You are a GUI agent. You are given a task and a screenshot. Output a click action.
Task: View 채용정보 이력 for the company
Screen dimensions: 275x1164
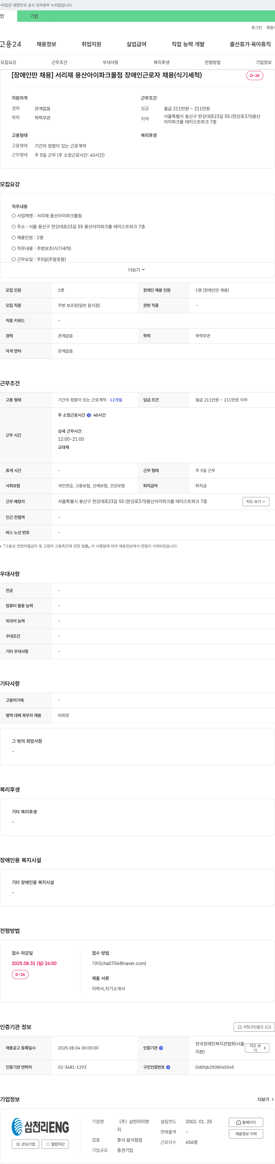tap(246, 1134)
